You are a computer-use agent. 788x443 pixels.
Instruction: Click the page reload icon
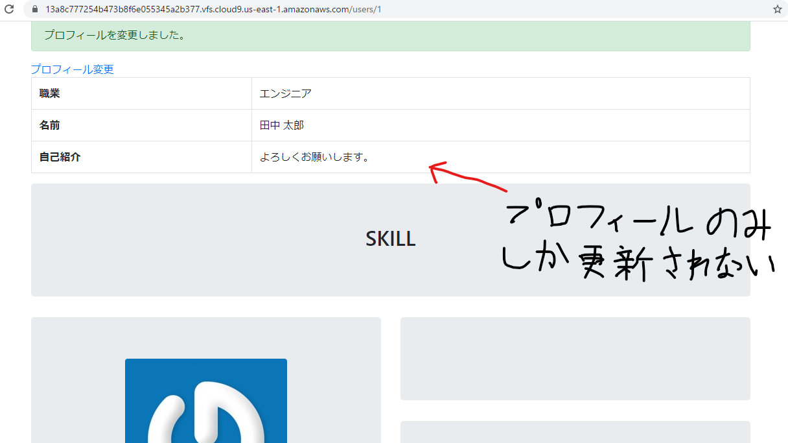pos(8,9)
